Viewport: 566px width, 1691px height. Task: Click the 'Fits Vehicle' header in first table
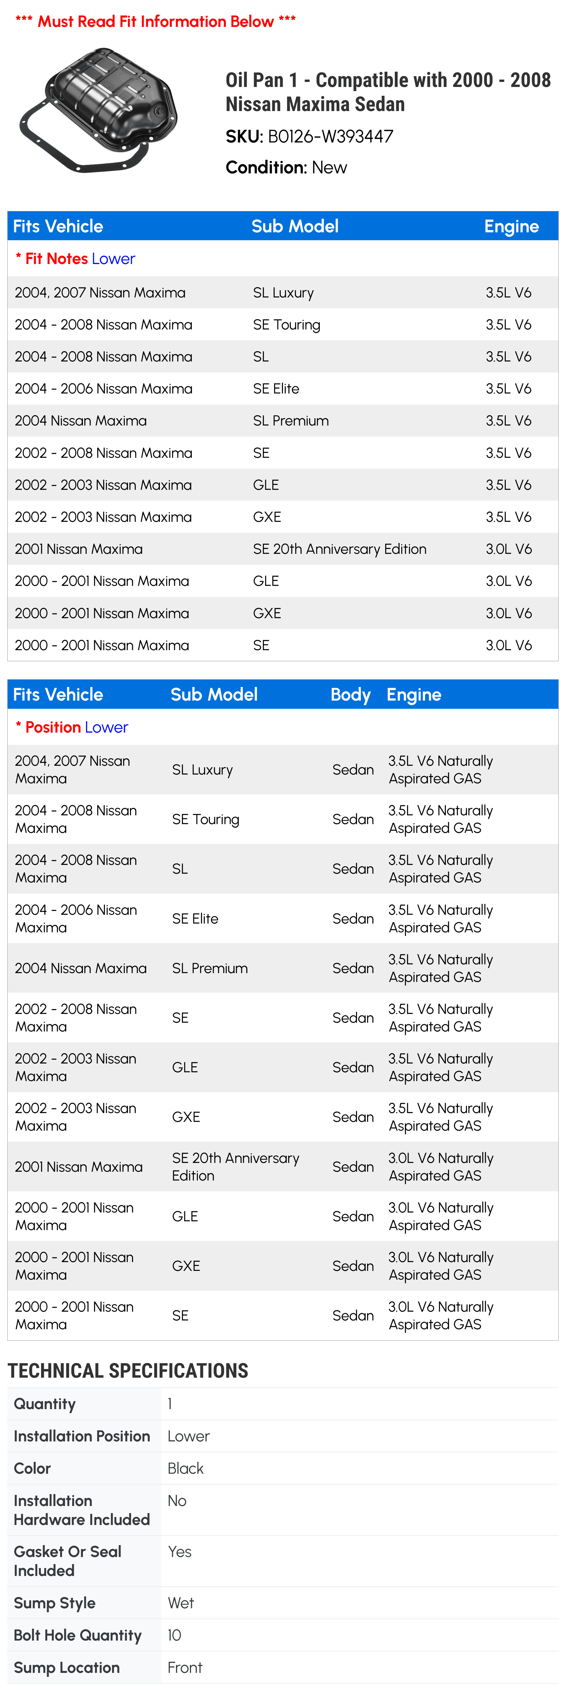point(58,226)
